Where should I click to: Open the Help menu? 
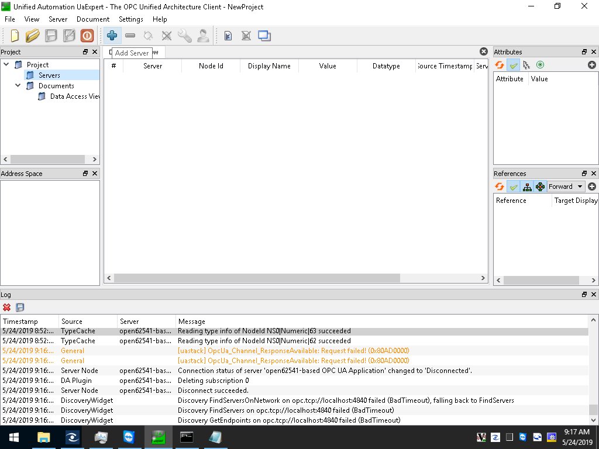click(x=160, y=19)
